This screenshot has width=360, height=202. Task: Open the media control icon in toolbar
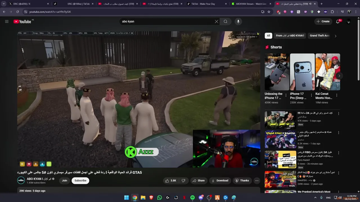pyautogui.click(x=342, y=12)
